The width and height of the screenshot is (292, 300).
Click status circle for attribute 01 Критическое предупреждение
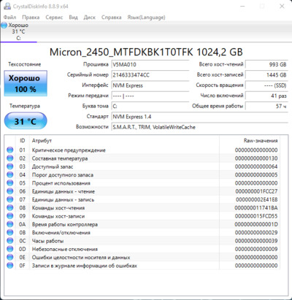click(10, 150)
